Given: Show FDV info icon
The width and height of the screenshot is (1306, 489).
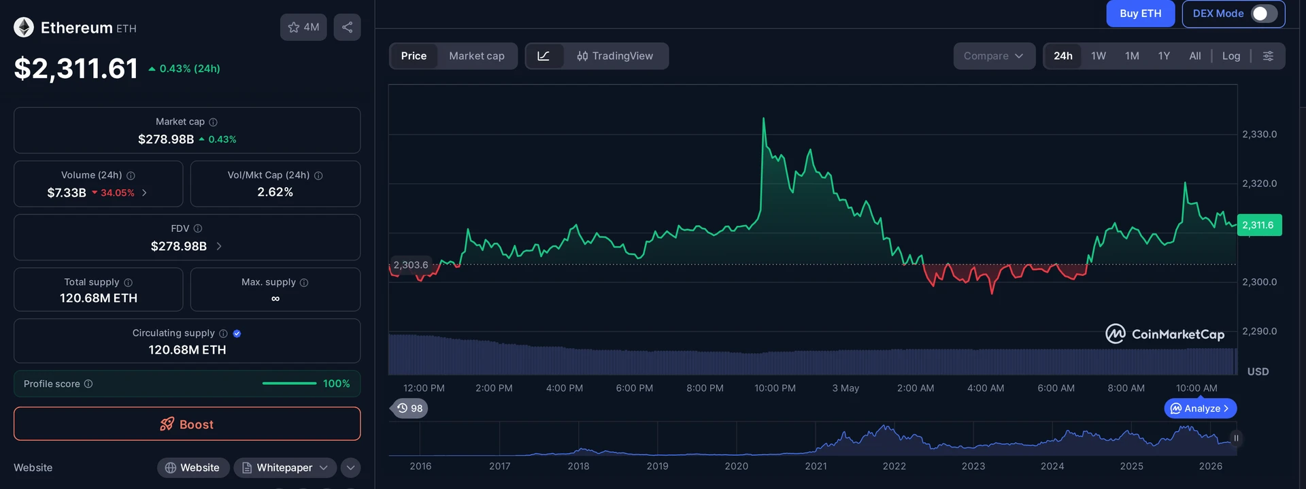Looking at the screenshot, I should click(x=198, y=229).
